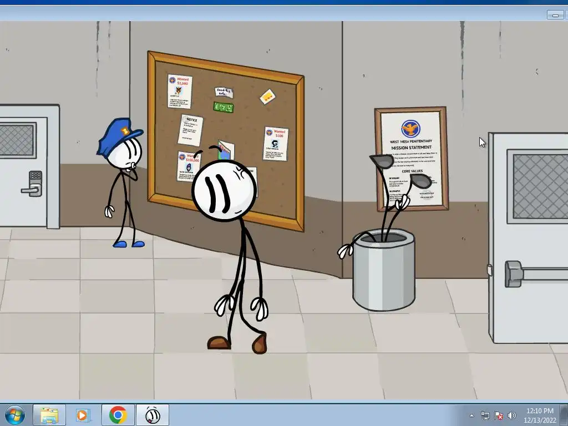Click the volume speaker tray icon
The image size is (568, 426).
511,415
